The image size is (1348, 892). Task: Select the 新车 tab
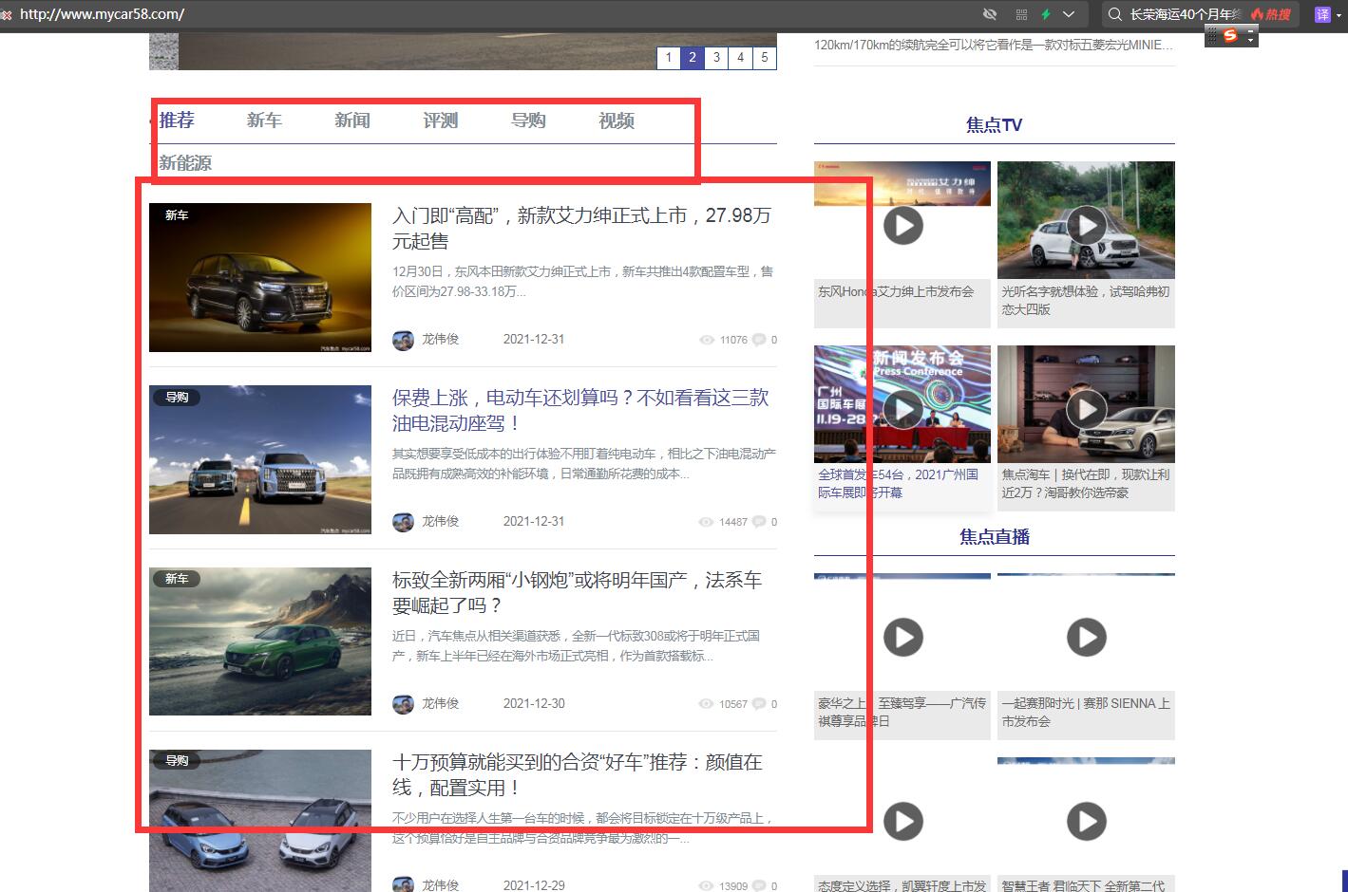[264, 121]
